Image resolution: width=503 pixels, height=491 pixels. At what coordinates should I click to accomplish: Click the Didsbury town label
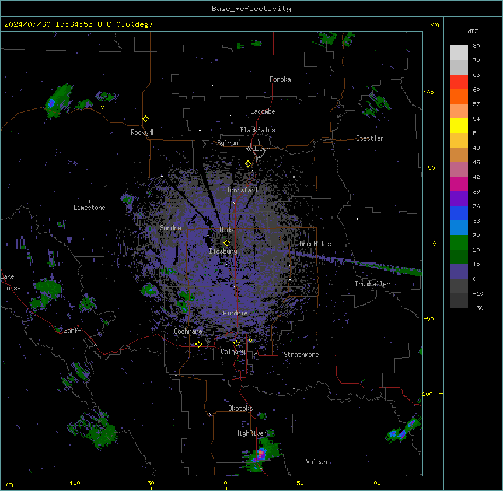click(x=223, y=251)
